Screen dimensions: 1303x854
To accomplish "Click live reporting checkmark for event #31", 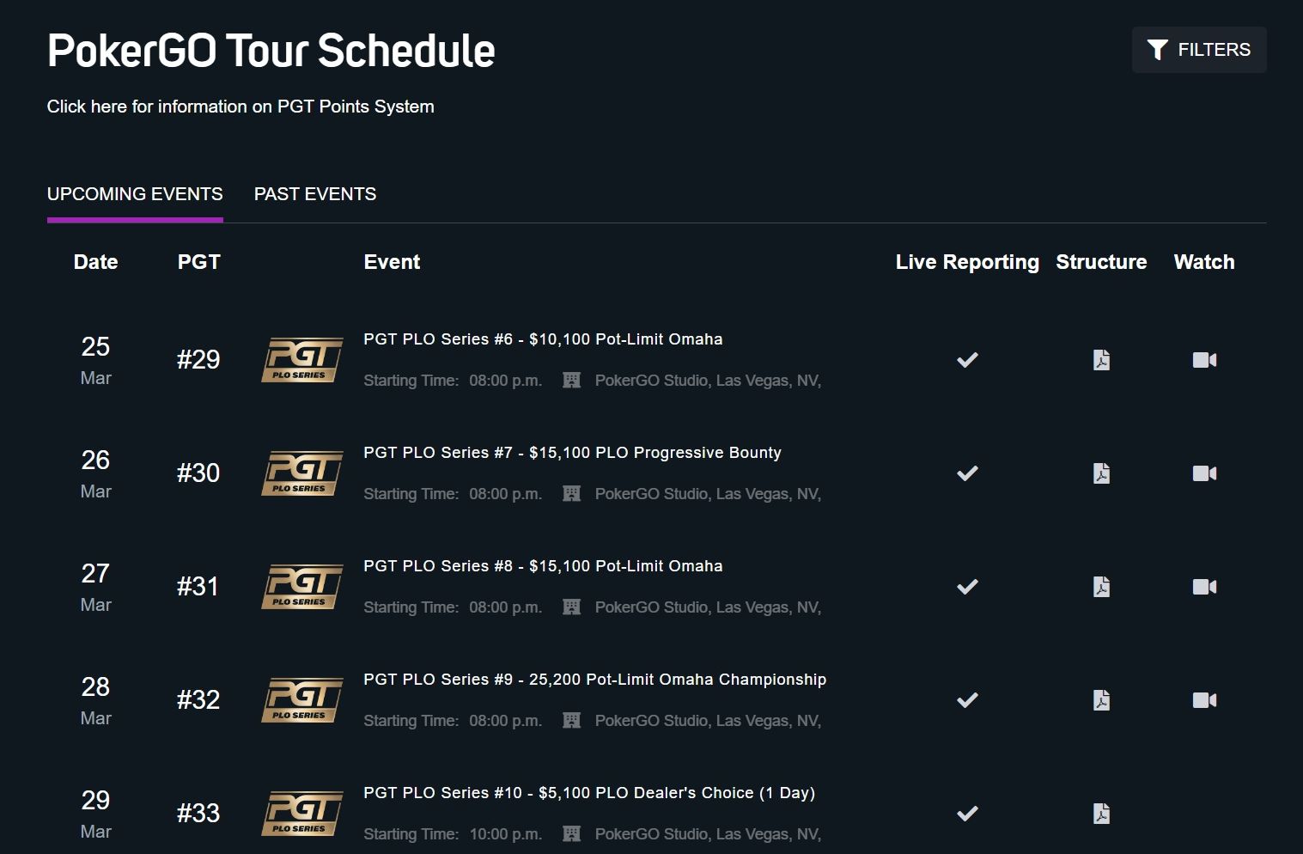I will (x=967, y=587).
